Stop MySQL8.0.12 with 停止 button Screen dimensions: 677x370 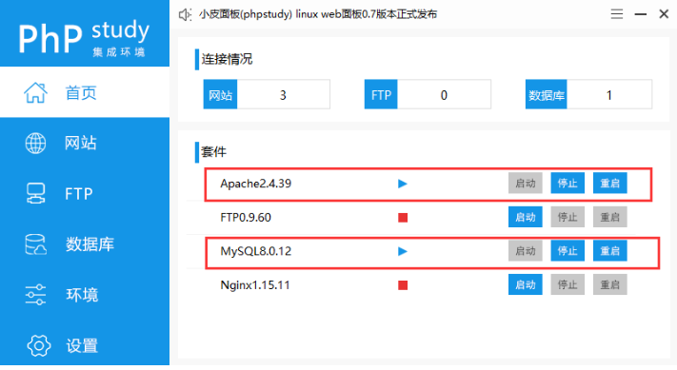[567, 251]
